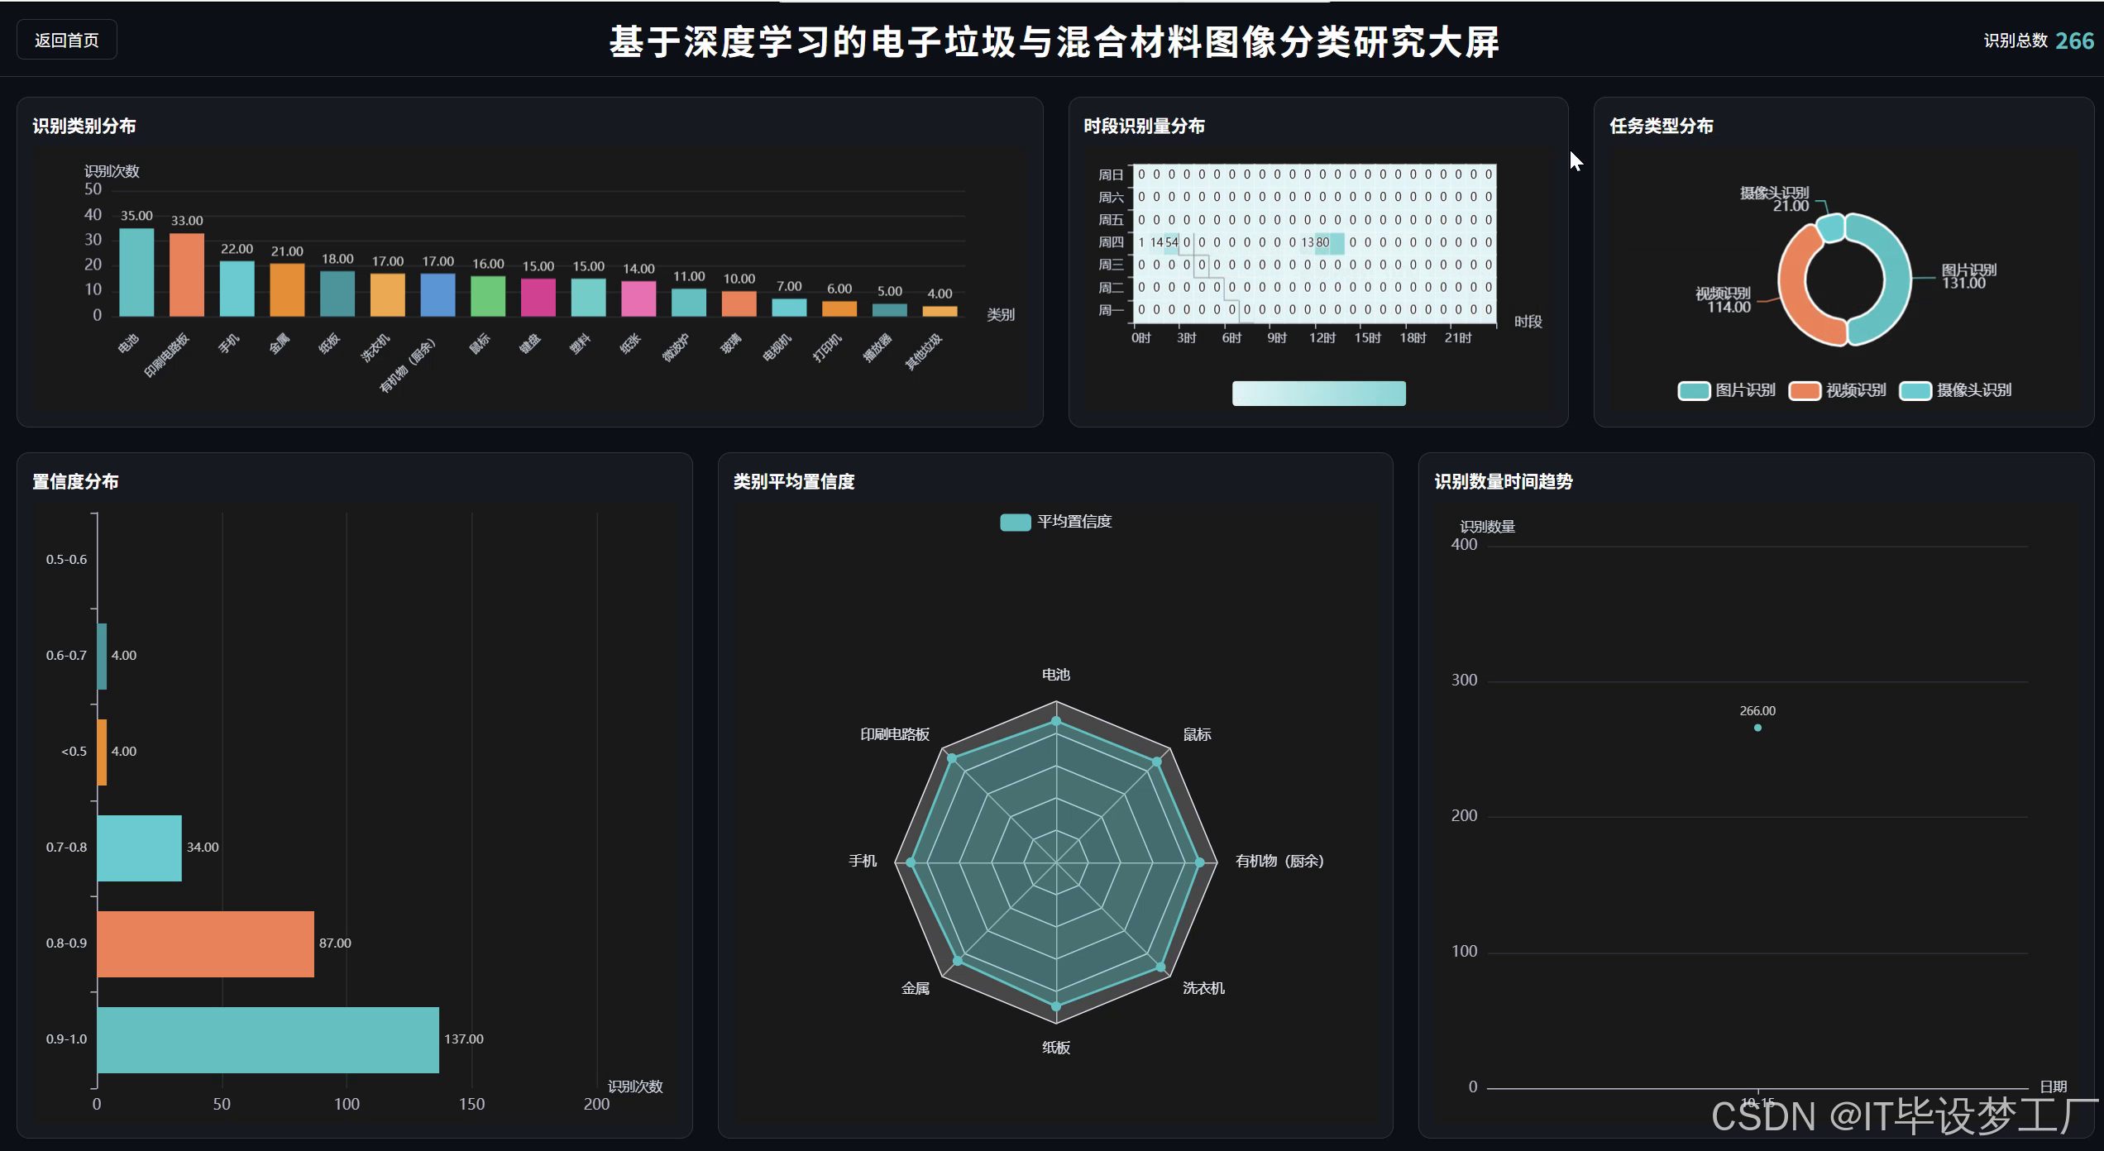The width and height of the screenshot is (2104, 1151).
Task: Toggle the 视频识别 legend item
Action: pos(1838,390)
